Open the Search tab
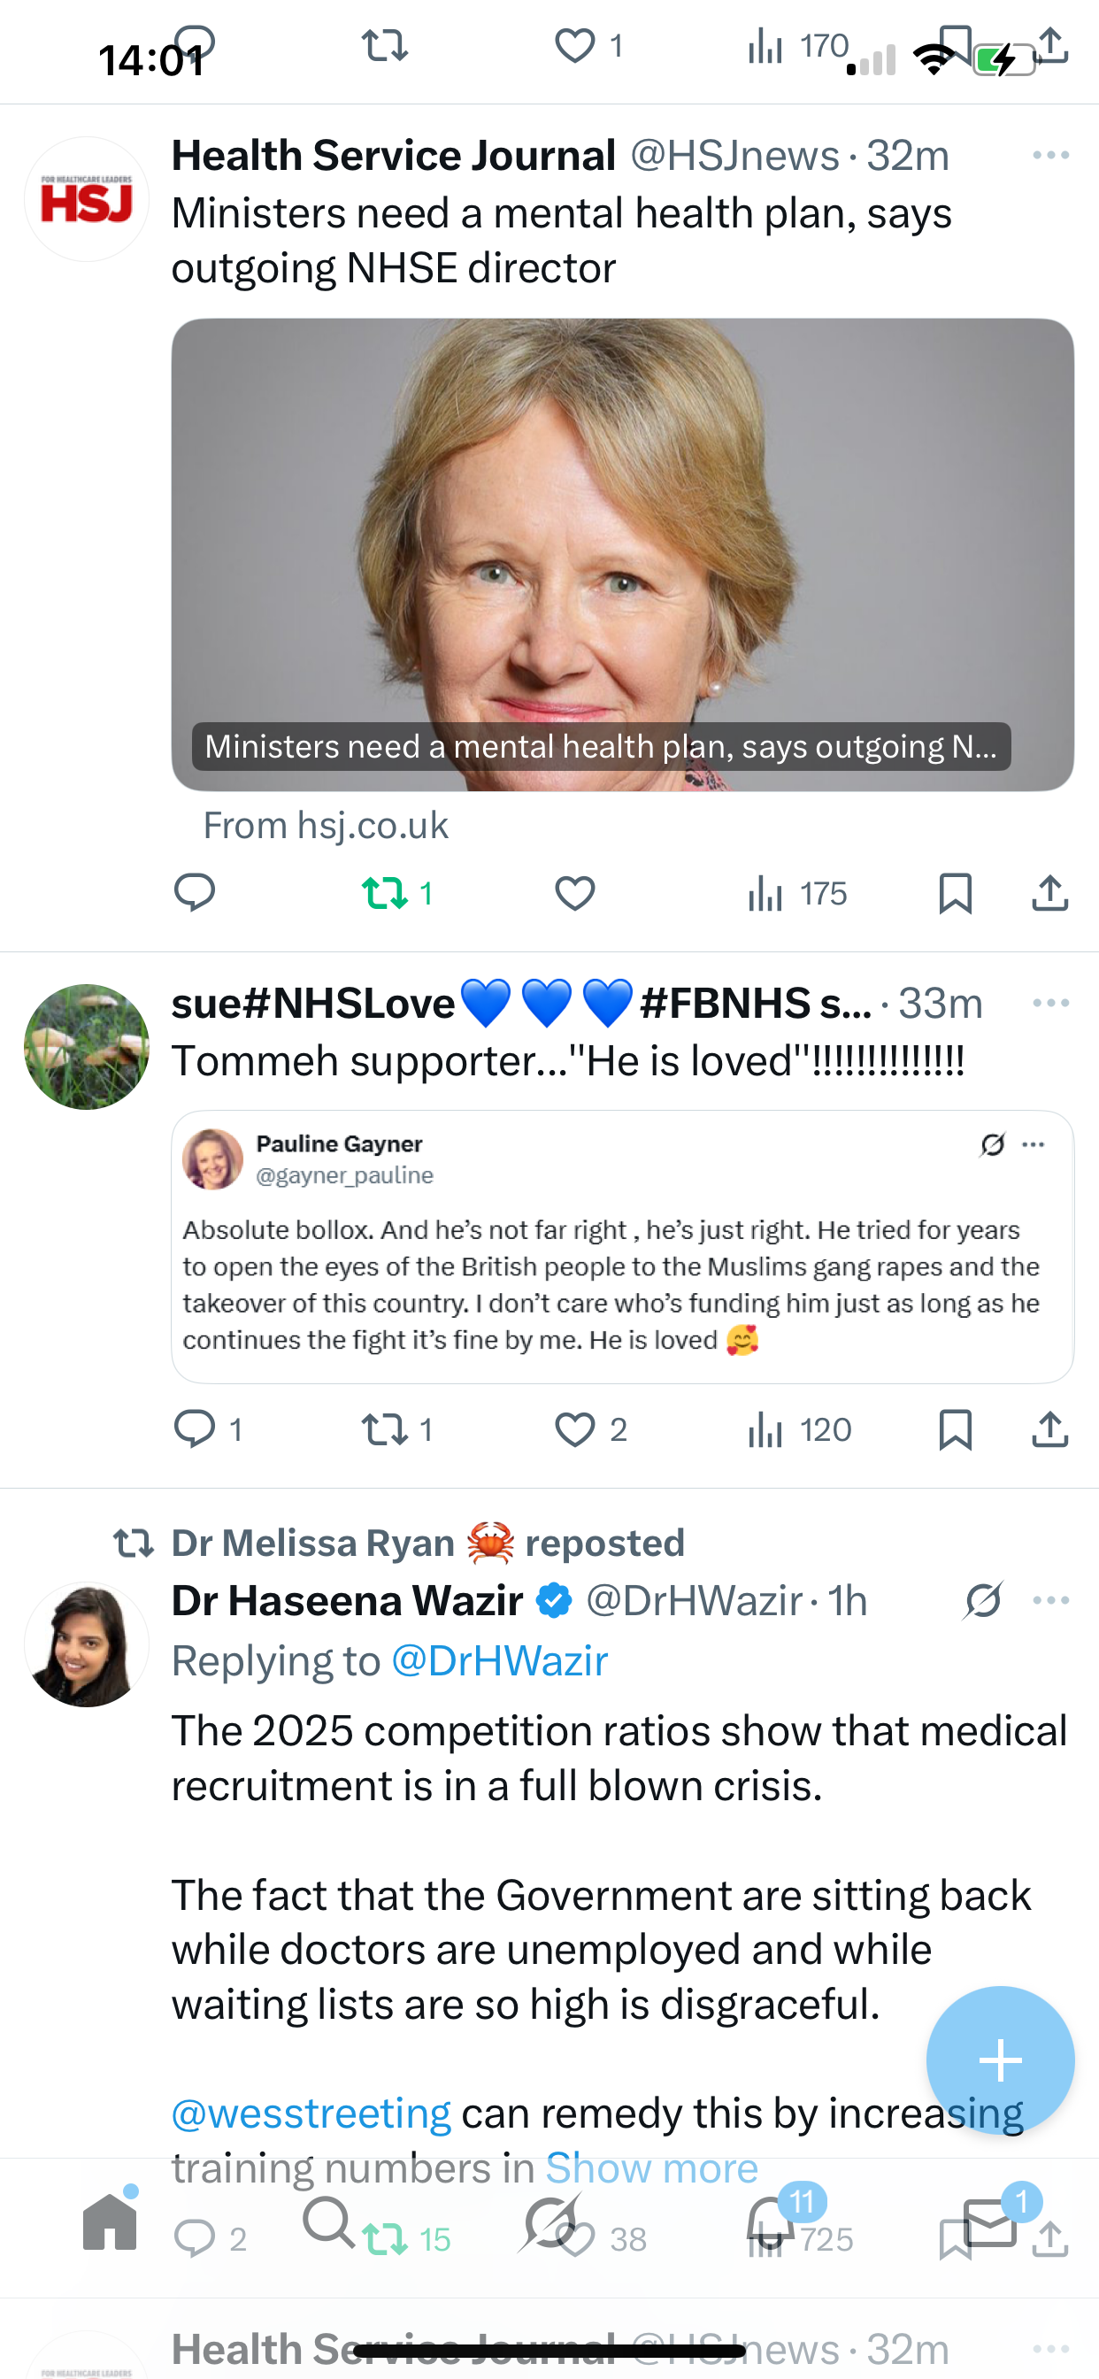This screenshot has height=2379, width=1099. [328, 2222]
